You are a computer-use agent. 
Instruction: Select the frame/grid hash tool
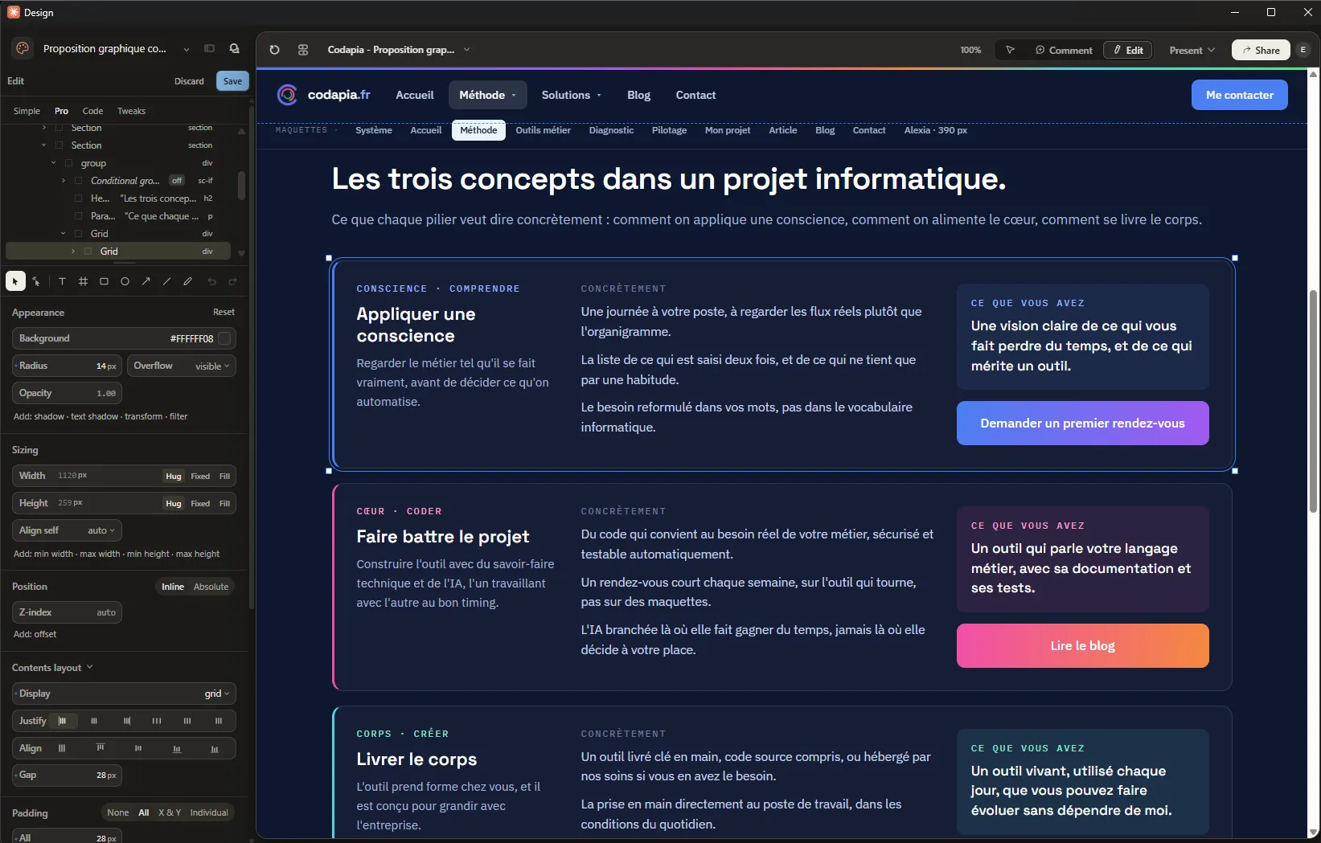point(83,281)
